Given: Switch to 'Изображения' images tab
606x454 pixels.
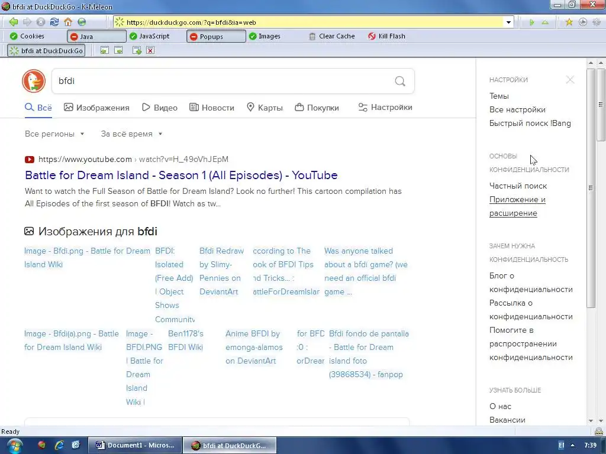Looking at the screenshot, I should pyautogui.click(x=96, y=108).
